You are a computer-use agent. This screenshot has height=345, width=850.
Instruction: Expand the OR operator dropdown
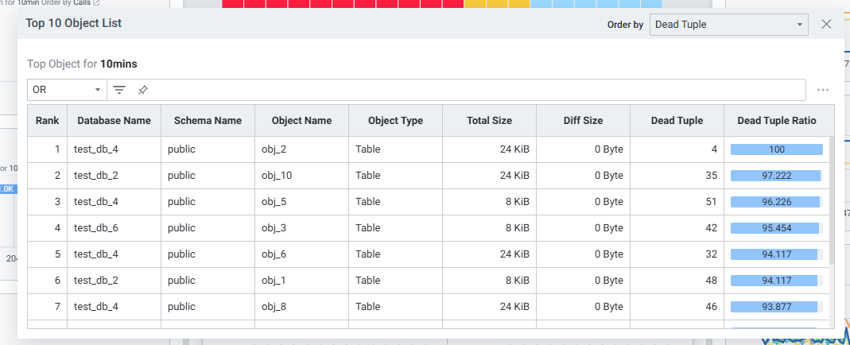[x=67, y=90]
